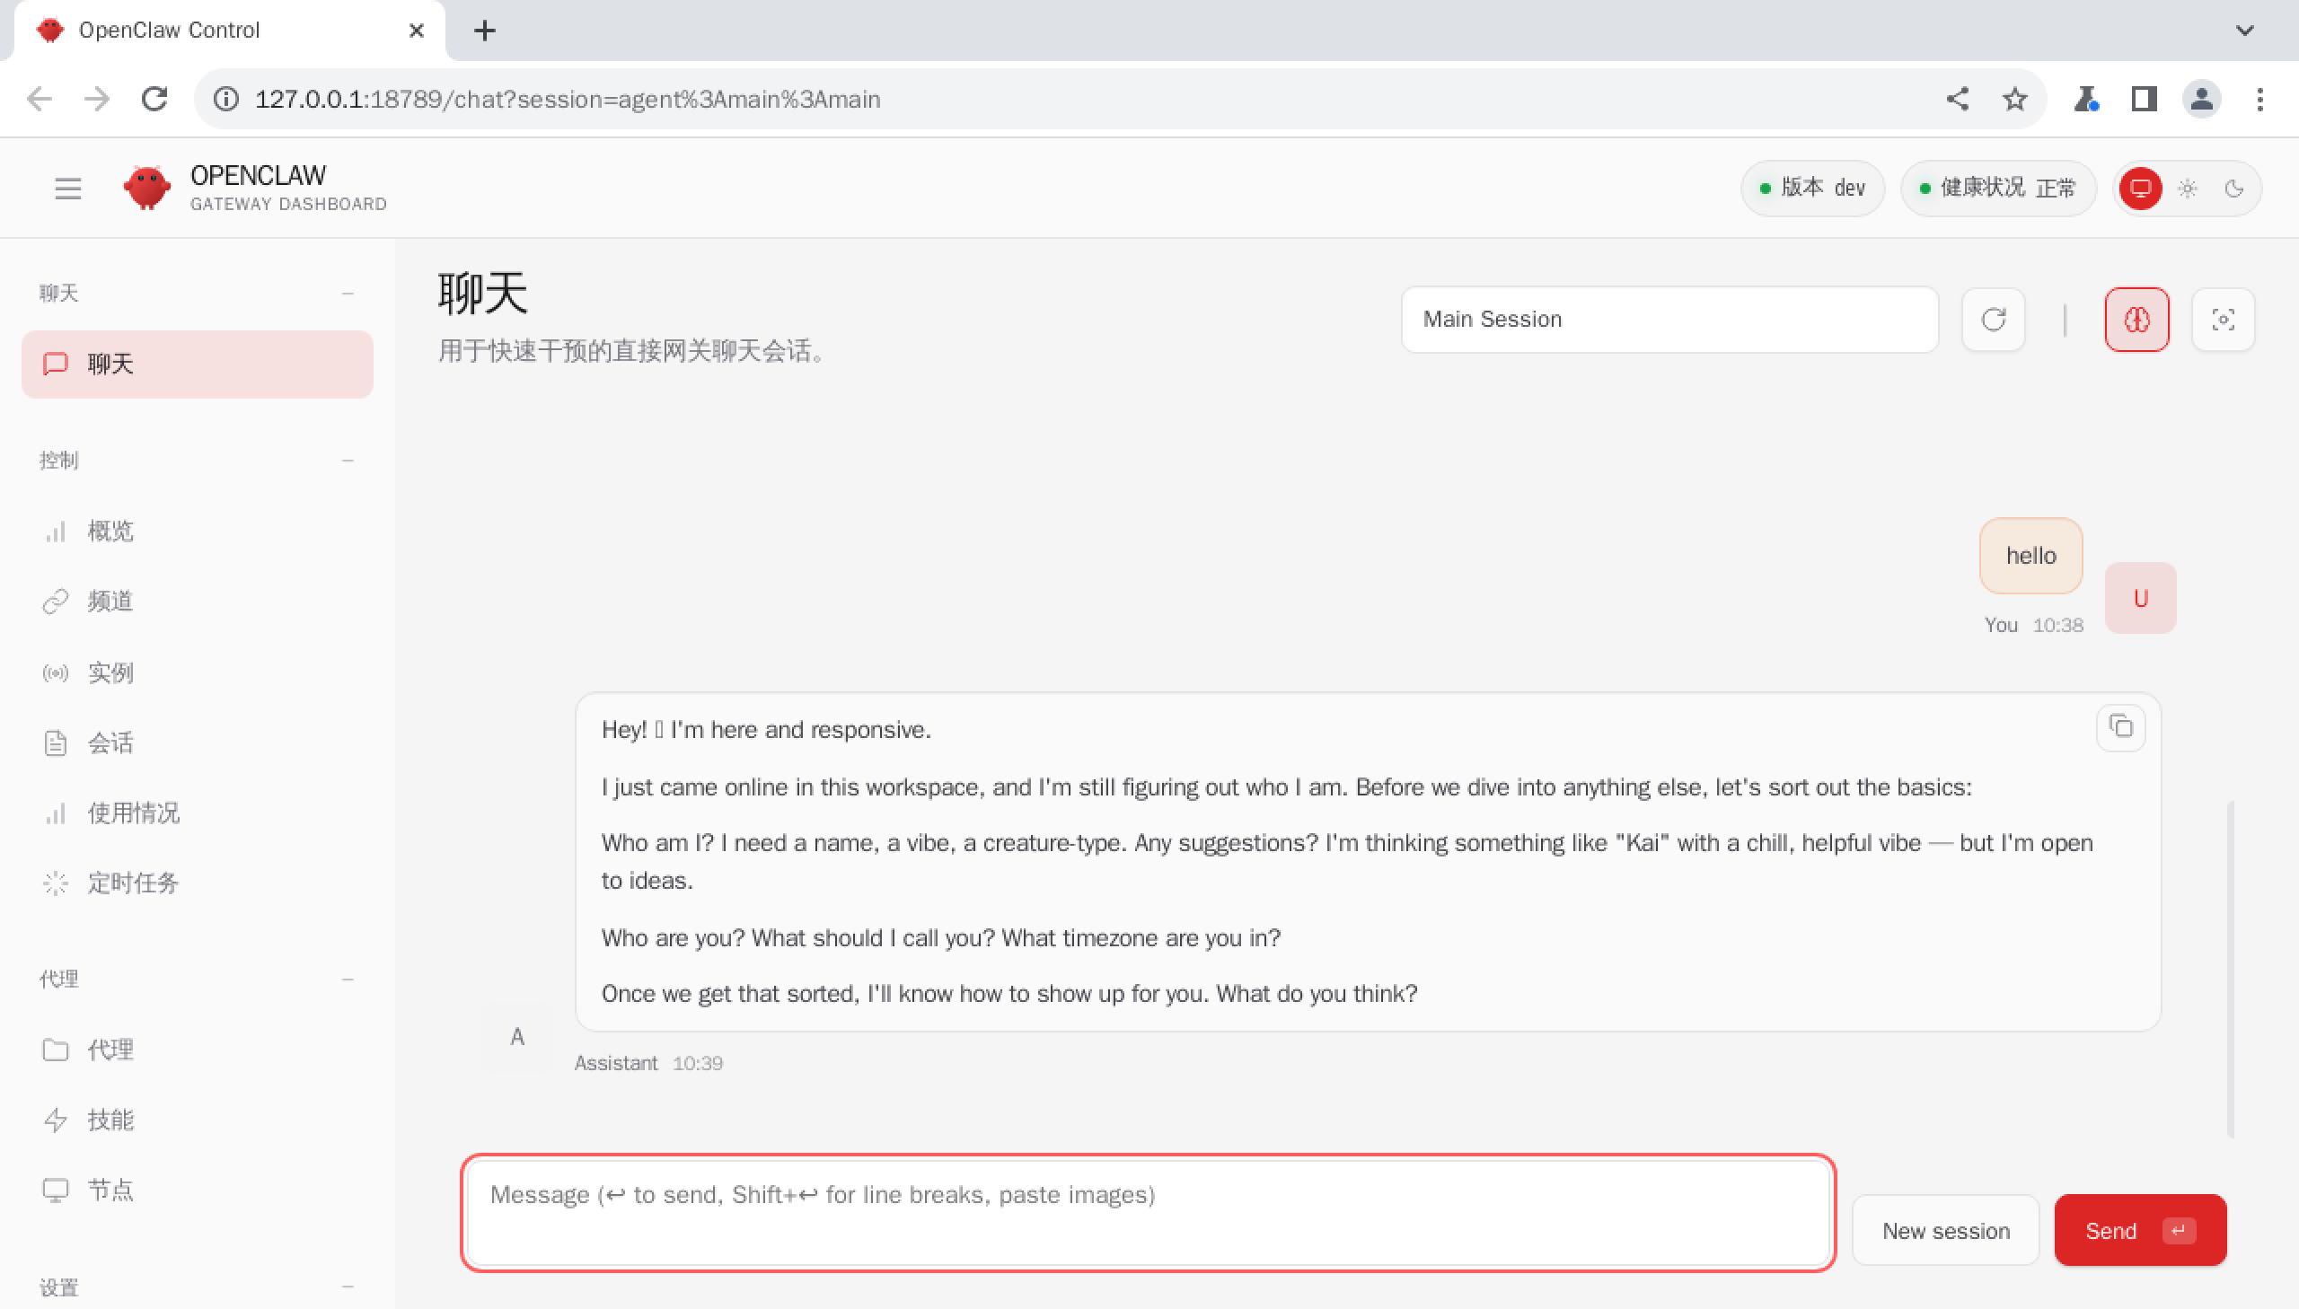2299x1309 pixels.
Task: Open the Main Session selector dropdown
Action: coord(1669,319)
